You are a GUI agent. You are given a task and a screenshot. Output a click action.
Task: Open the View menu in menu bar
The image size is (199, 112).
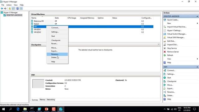[16, 5]
